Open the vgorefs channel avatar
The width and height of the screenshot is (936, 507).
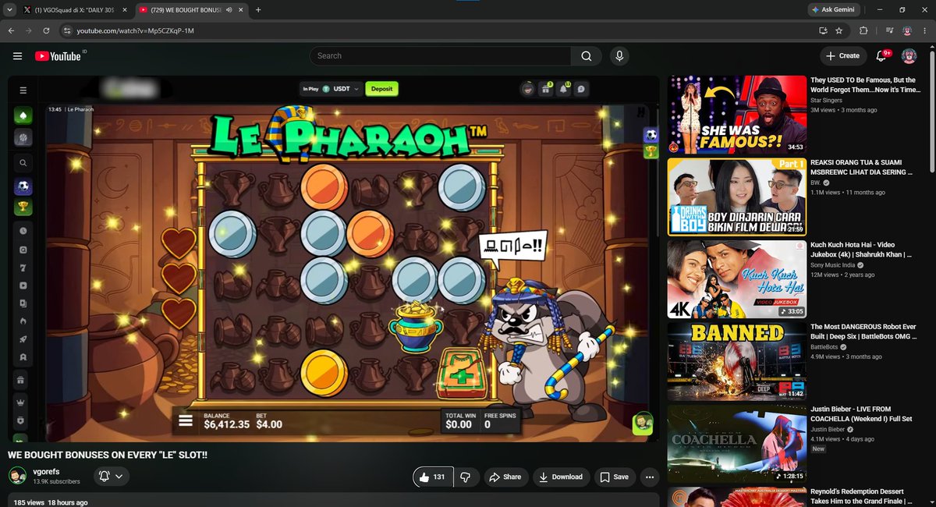(x=17, y=476)
